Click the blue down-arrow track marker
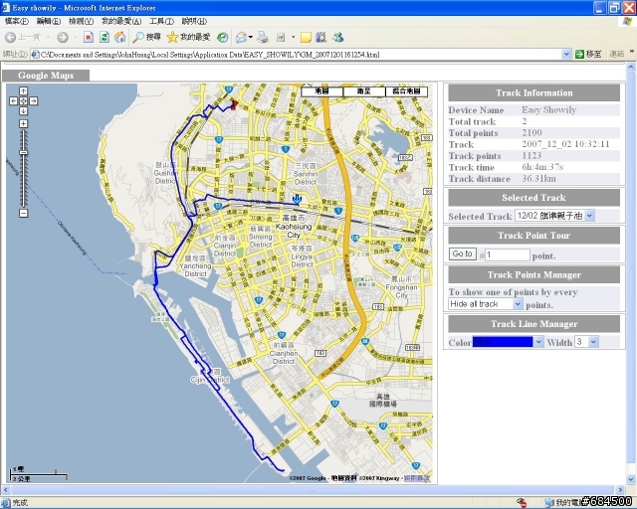Image resolution: width=637 pixels, height=509 pixels. coord(297,199)
